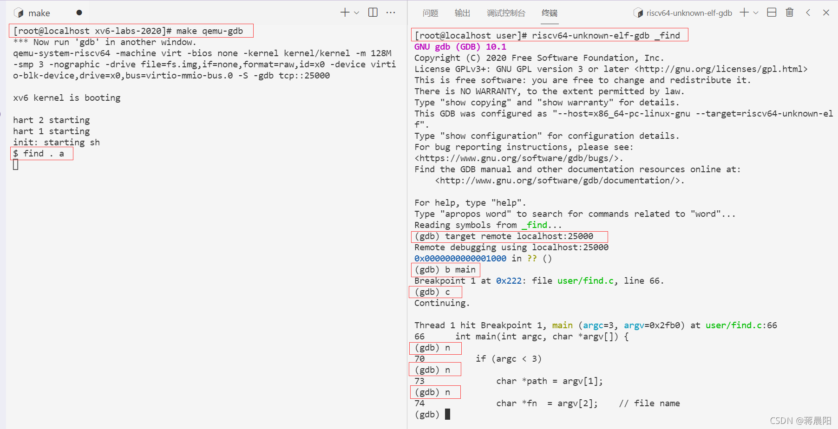Close the terminal panel
The image size is (838, 429).
point(826,13)
